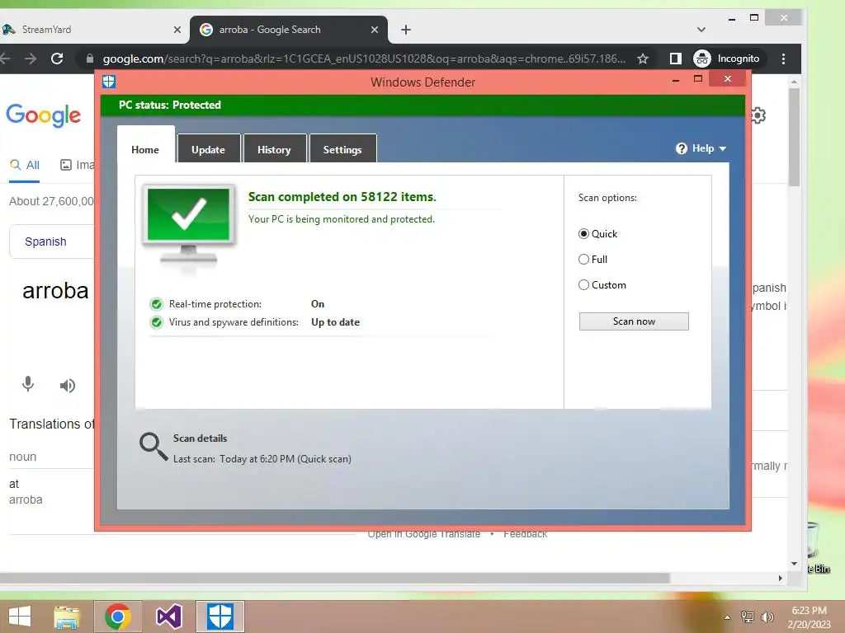The height and width of the screenshot is (633, 845).
Task: Click Chrome horizontal scrollbar
Action: tap(334, 578)
